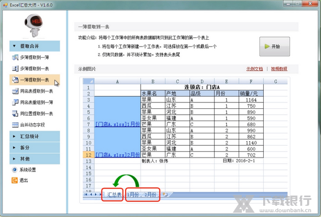Click the 合并动态字段 icon
This screenshot has width=321, height=217.
coord(15,125)
